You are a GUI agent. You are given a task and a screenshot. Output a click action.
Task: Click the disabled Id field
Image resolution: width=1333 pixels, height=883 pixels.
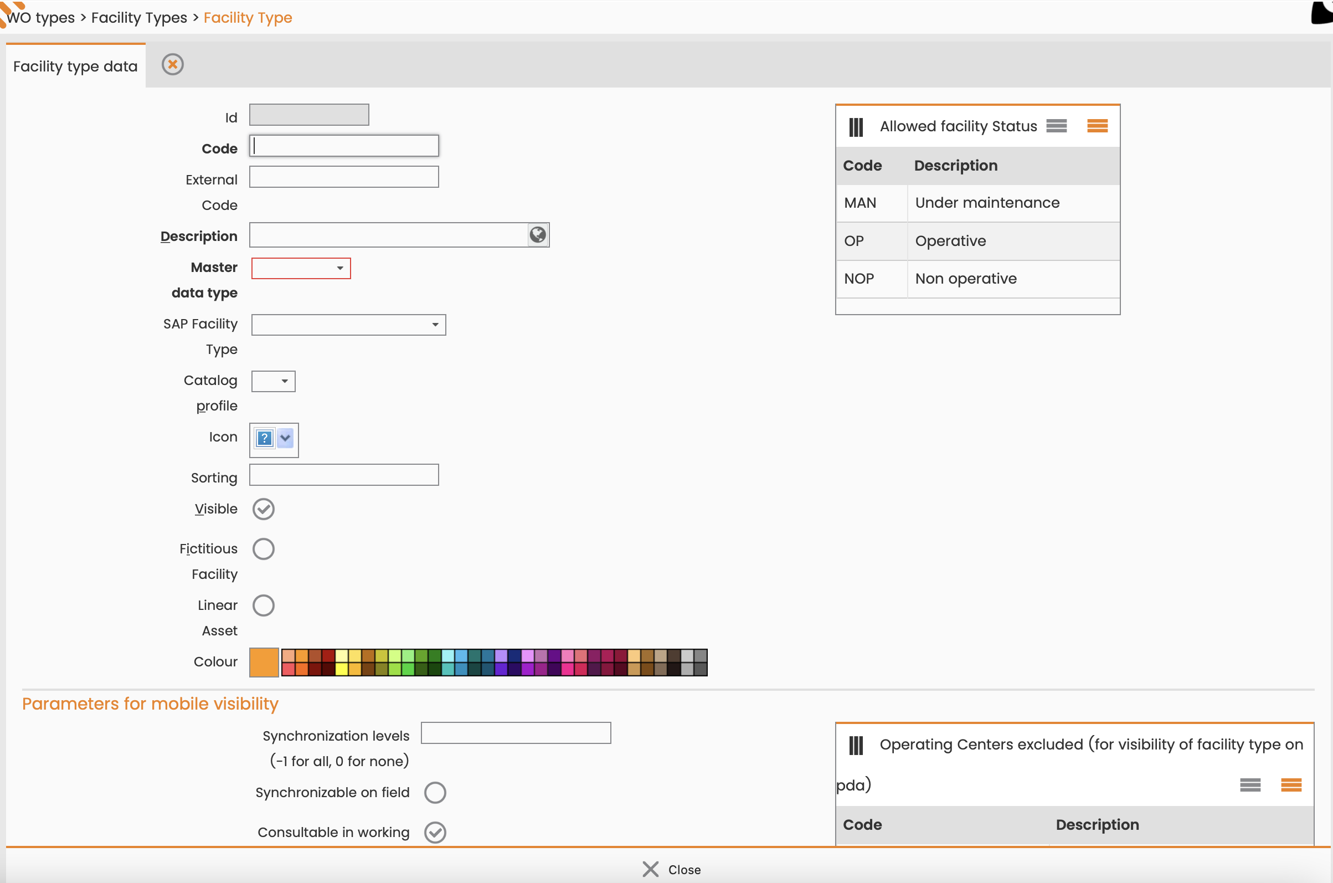[309, 115]
